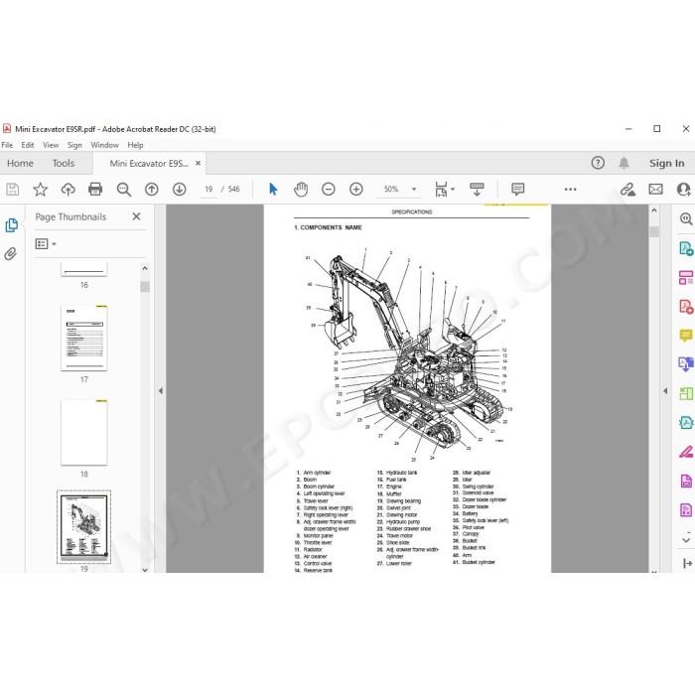Screen dimensions: 695x695
Task: Open the Edit menu
Action: click(x=28, y=145)
